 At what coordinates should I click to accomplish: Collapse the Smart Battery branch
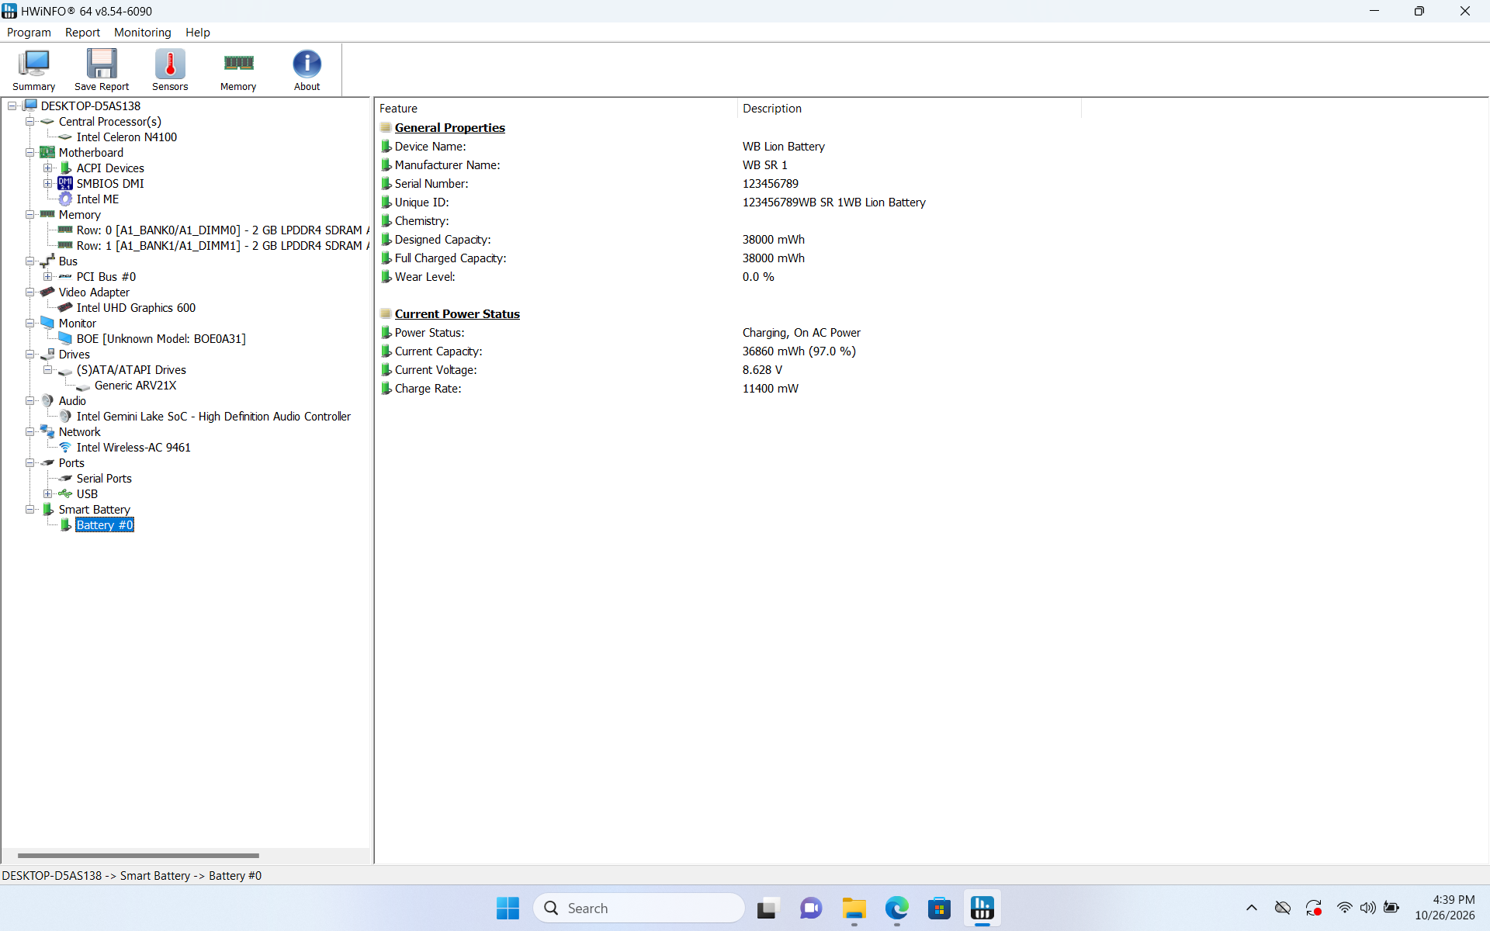click(30, 510)
